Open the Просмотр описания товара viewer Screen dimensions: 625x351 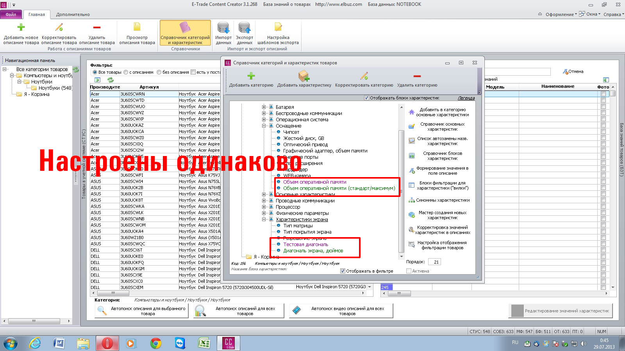[137, 34]
